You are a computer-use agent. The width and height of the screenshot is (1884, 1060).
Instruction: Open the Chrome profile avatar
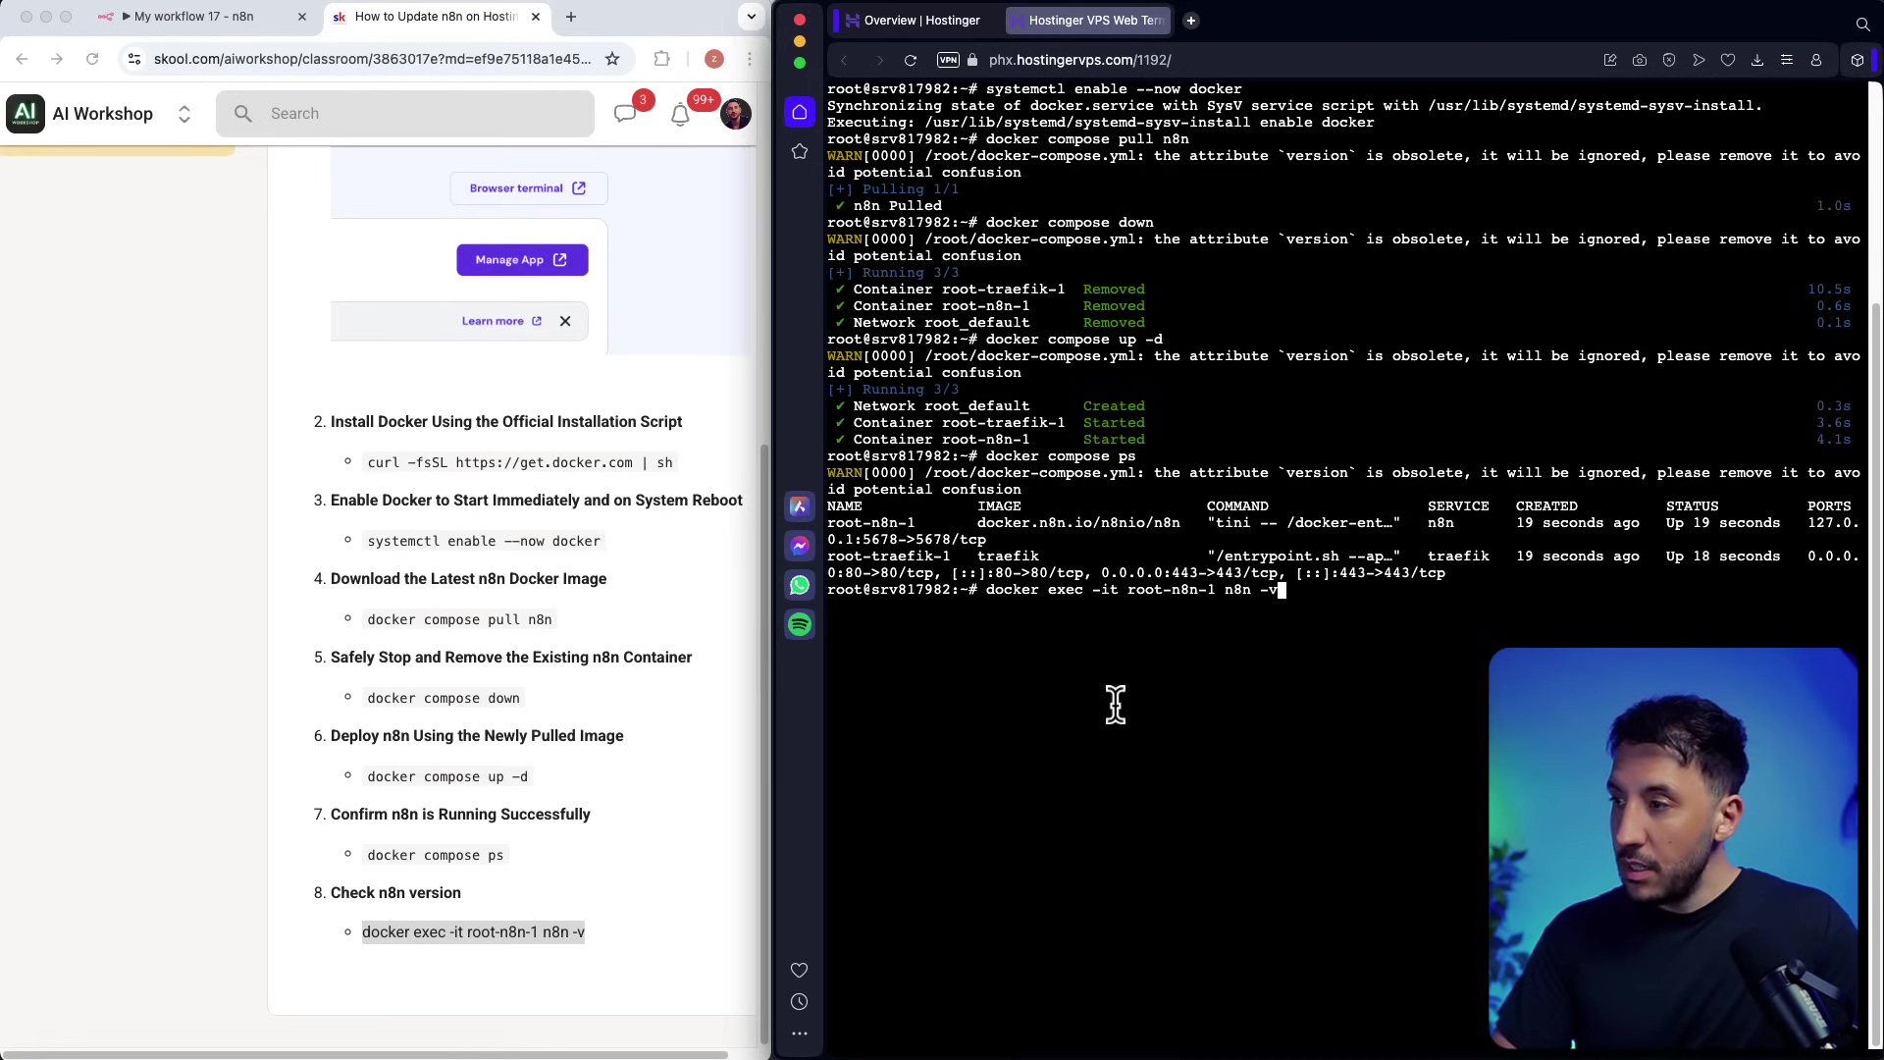714,59
